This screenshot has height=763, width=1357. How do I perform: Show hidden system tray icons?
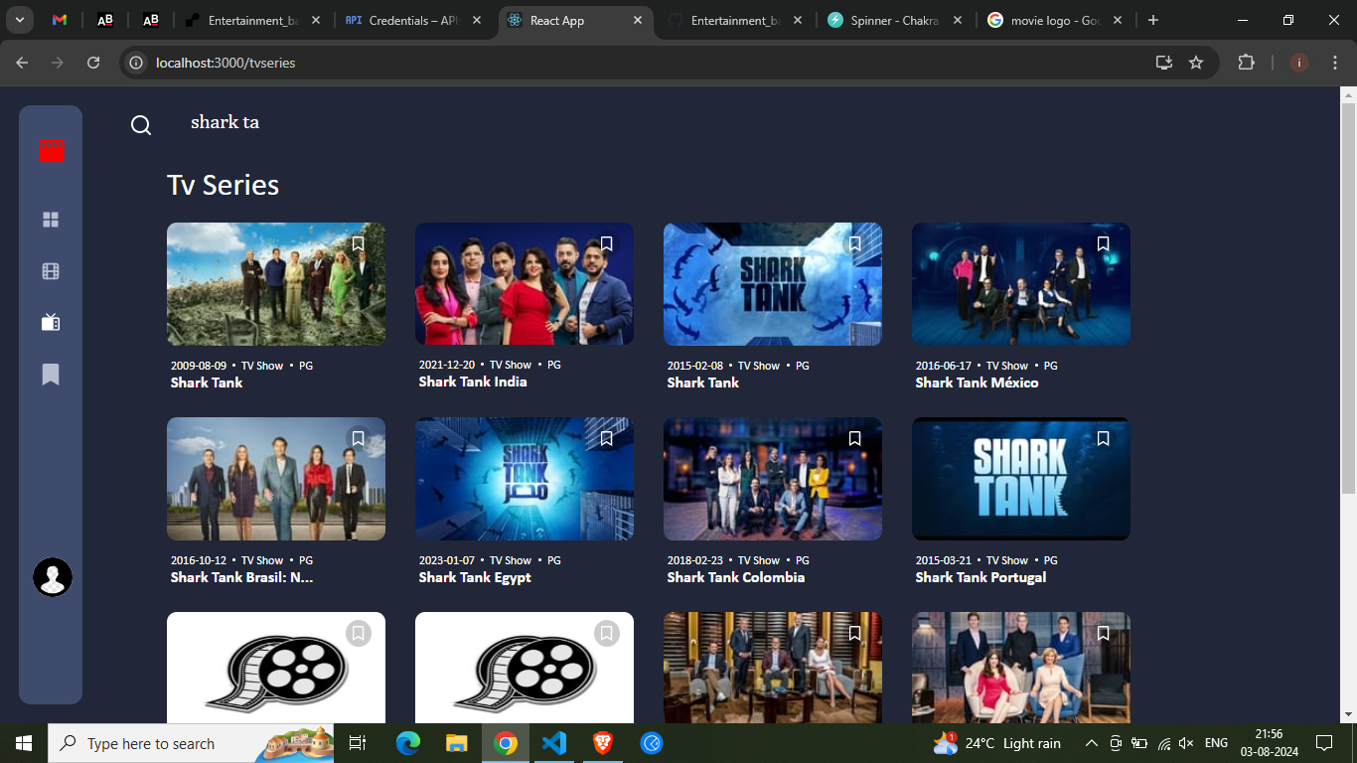point(1091,743)
